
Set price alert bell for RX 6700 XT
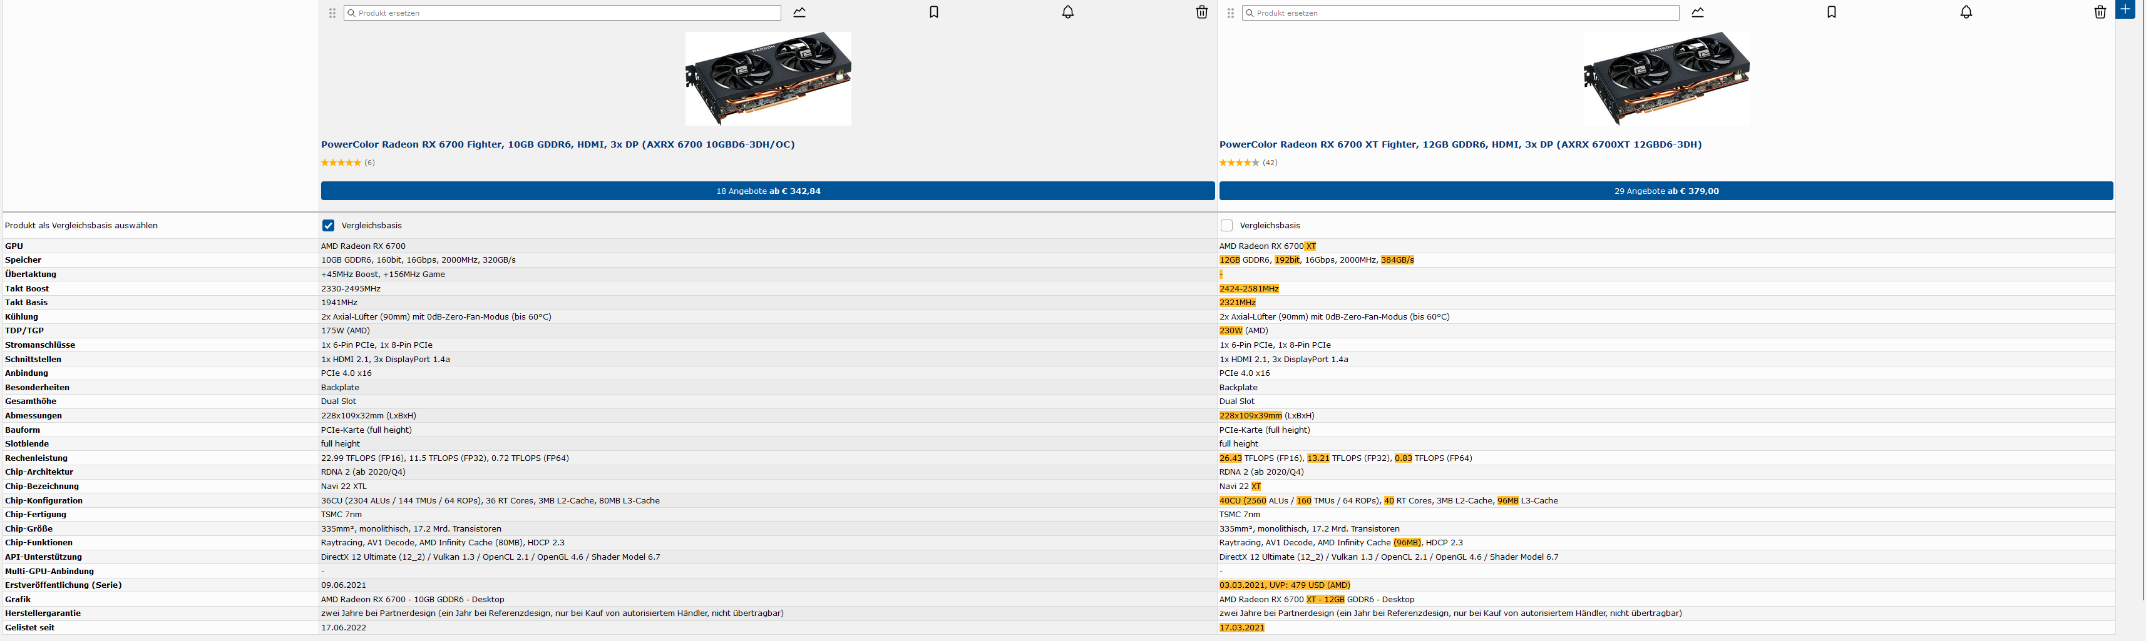tap(1966, 13)
